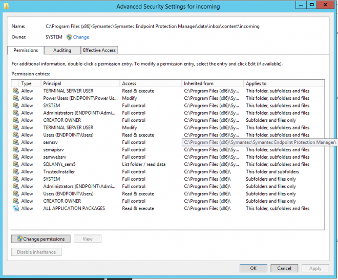Click icon of TERMINAL SERVER USER Read & execute row
The image size is (338, 280).
click(x=16, y=91)
